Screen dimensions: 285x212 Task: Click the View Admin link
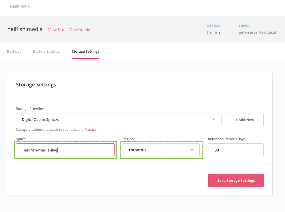[80, 30]
